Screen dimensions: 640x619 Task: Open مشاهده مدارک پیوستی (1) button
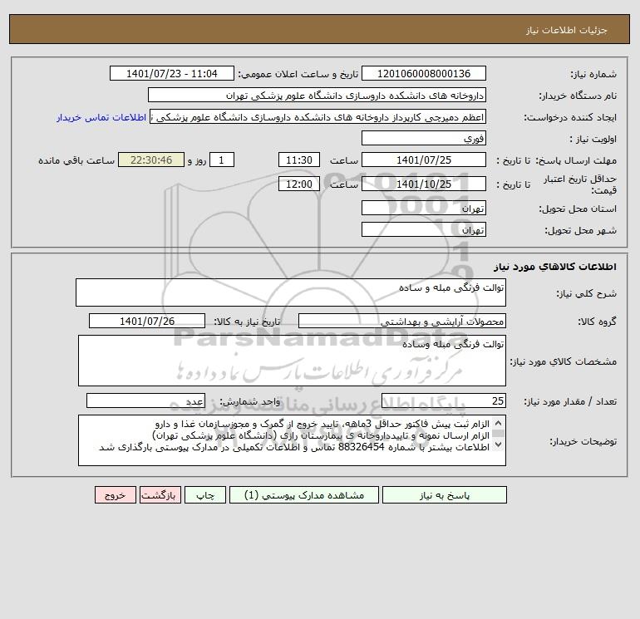tap(304, 495)
